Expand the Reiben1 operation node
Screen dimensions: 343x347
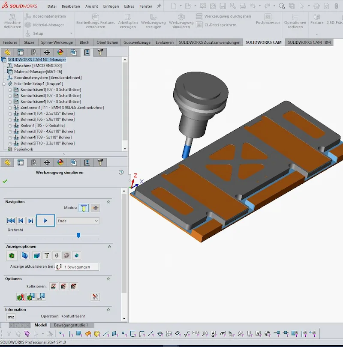[x=10, y=126]
